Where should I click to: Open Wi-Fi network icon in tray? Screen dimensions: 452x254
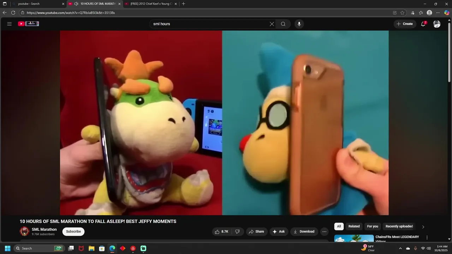click(x=423, y=248)
